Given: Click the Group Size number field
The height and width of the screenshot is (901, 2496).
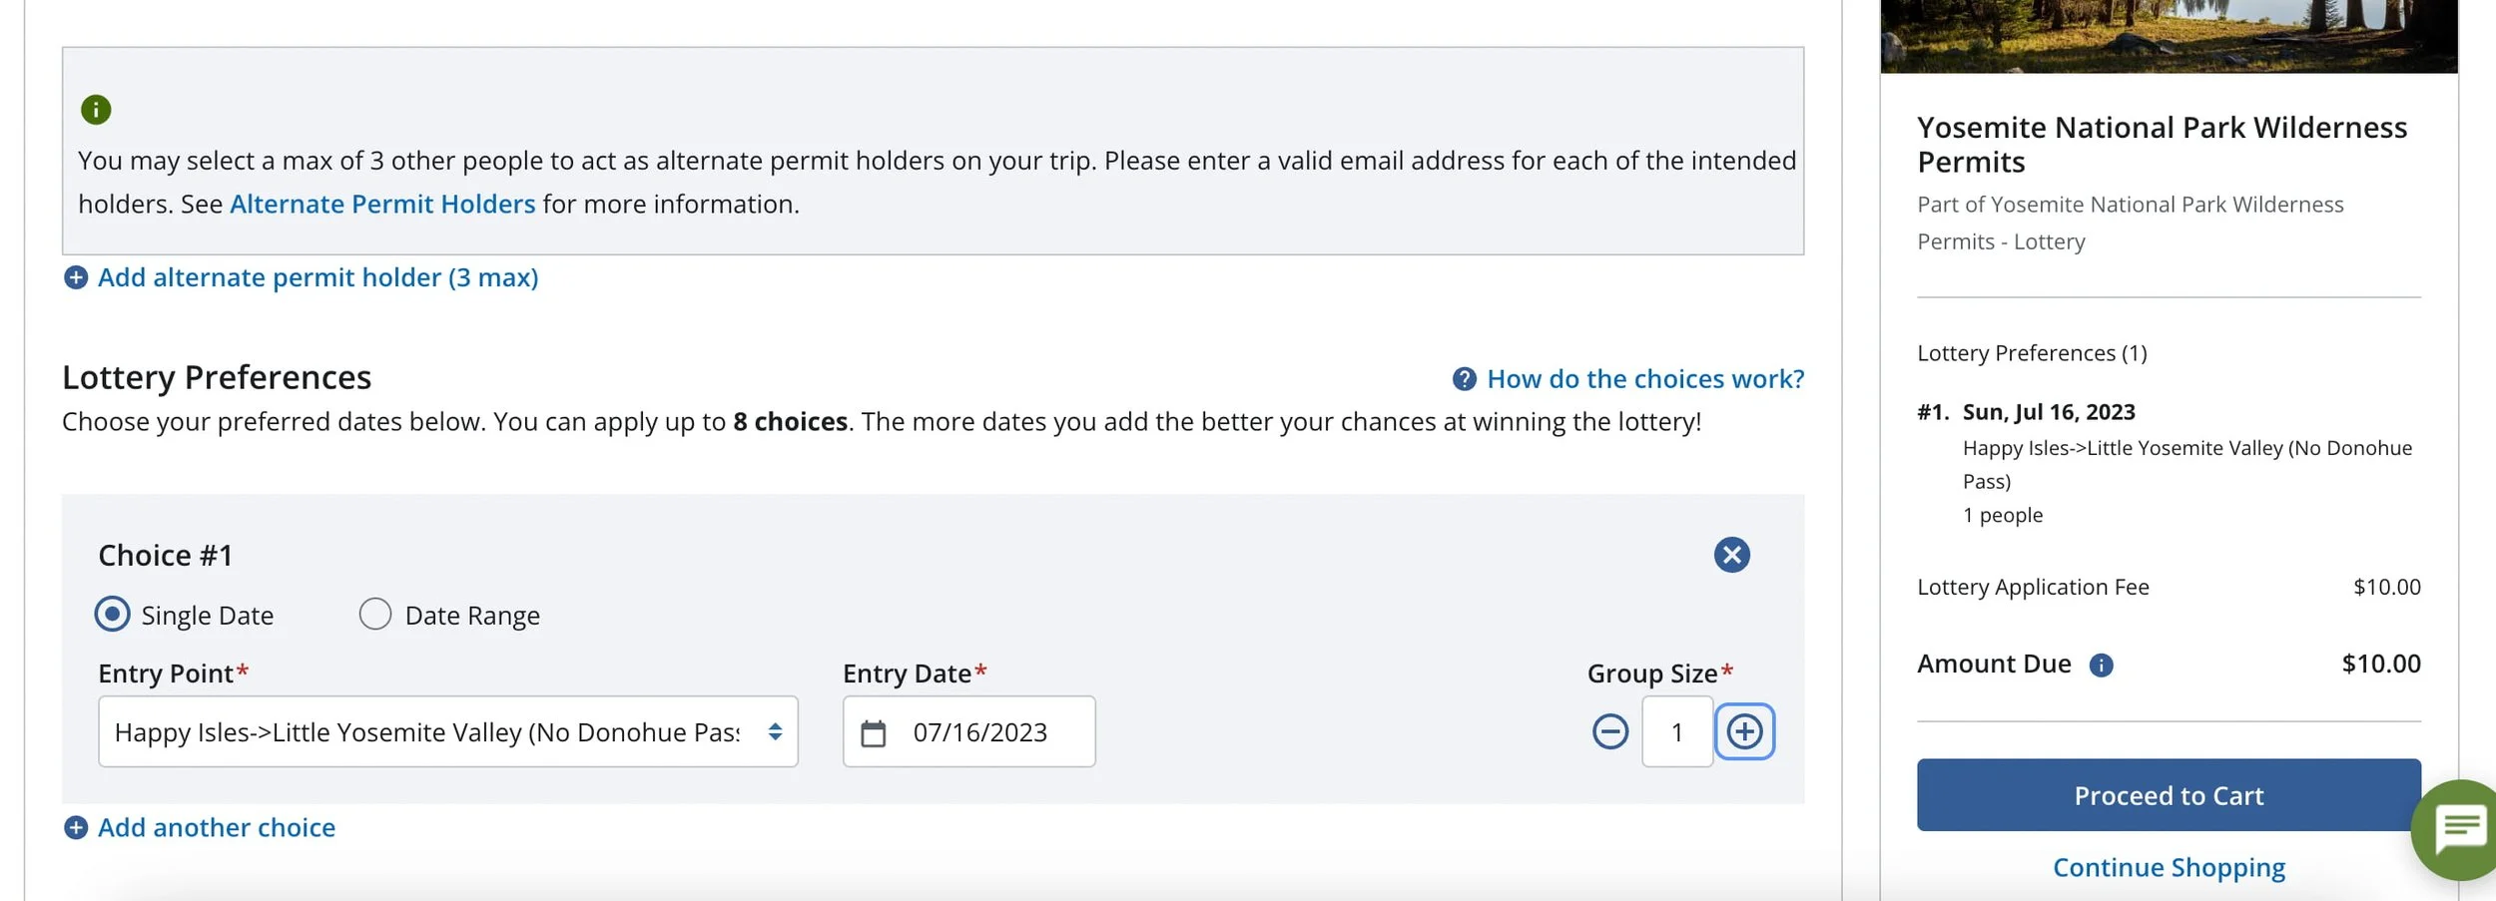Looking at the screenshot, I should pos(1677,731).
